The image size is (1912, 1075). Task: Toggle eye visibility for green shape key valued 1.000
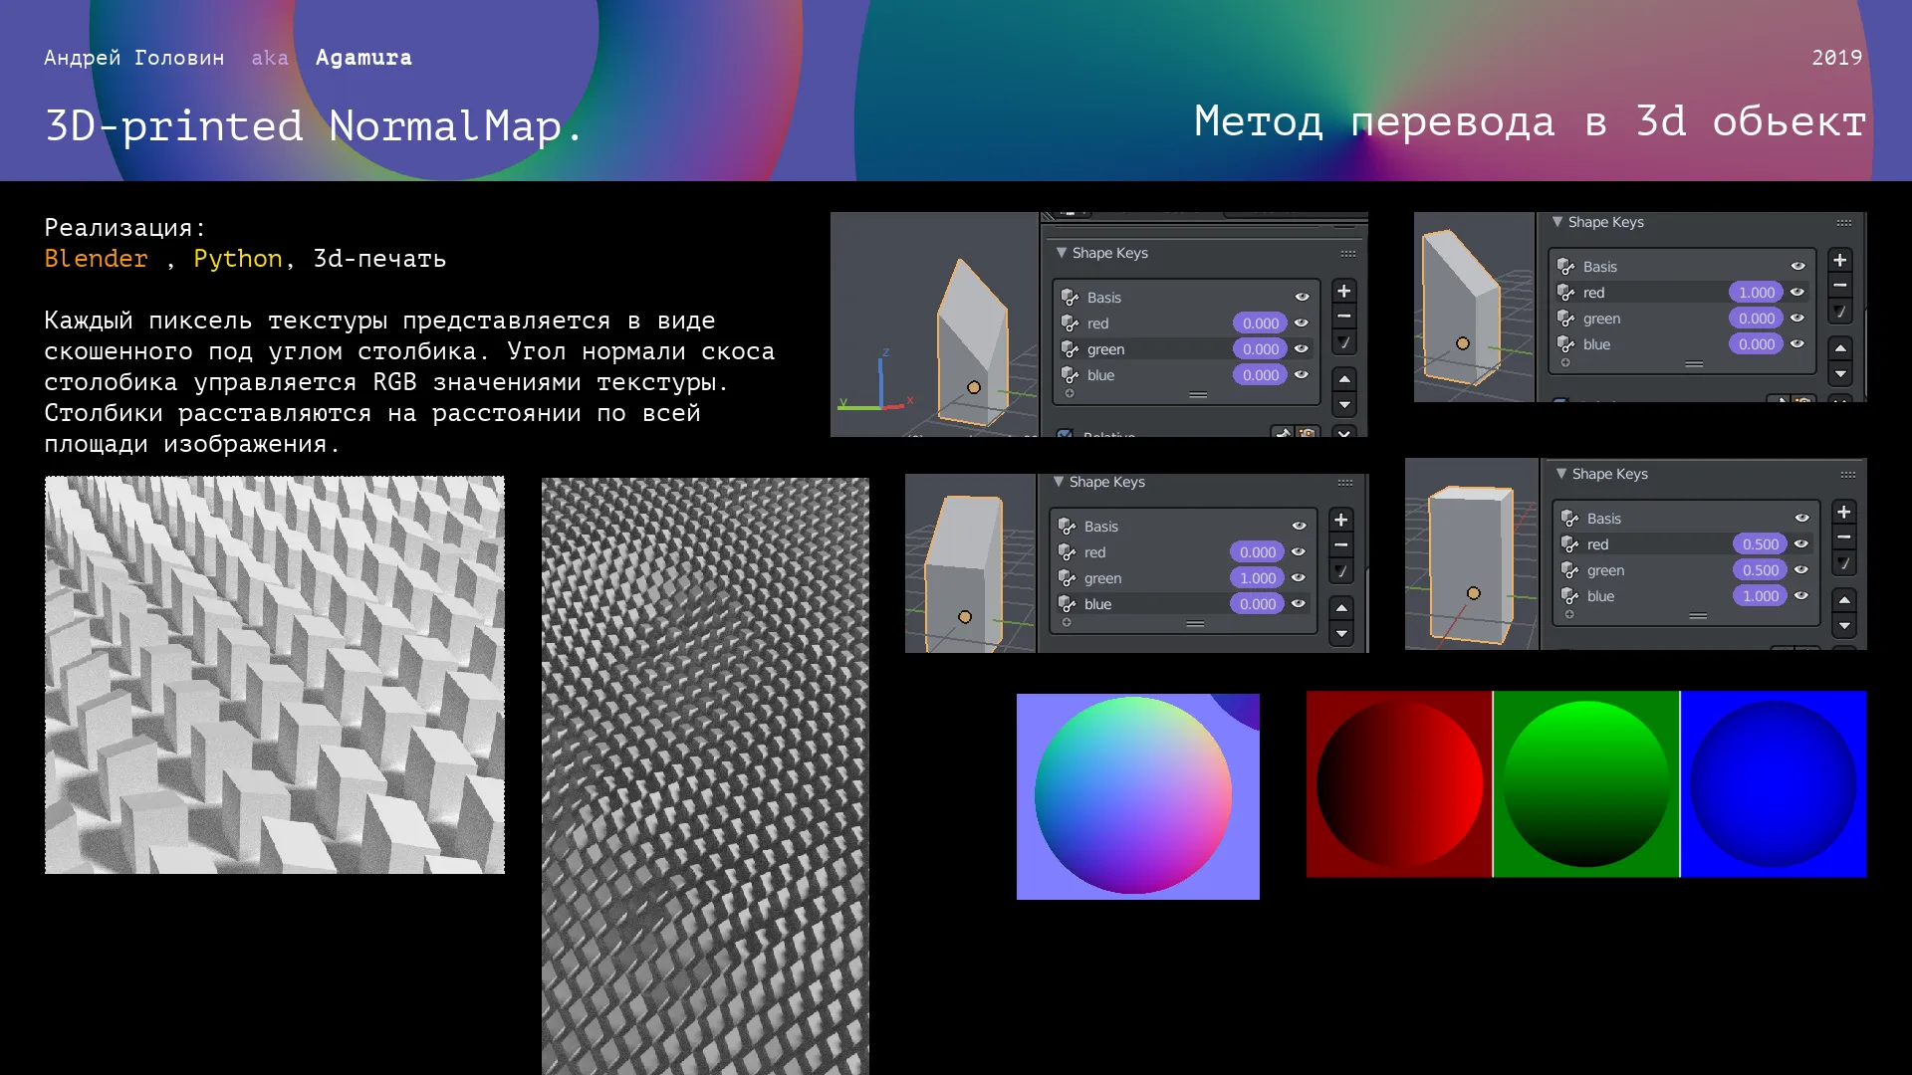(1299, 578)
